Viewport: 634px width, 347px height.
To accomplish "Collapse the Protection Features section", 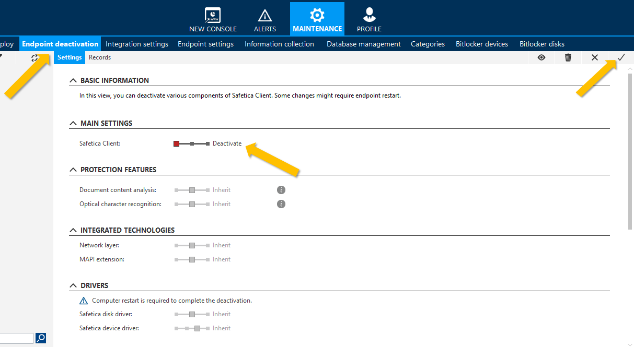I will (73, 170).
